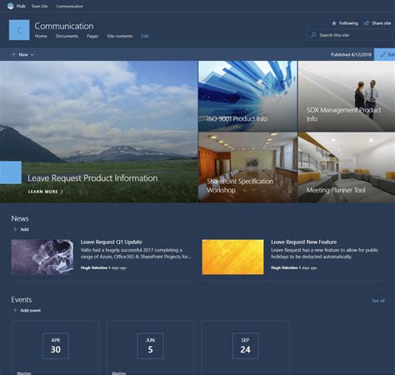The image size is (395, 375).
Task: Focus the Search this site field
Action: pyautogui.click(x=348, y=35)
